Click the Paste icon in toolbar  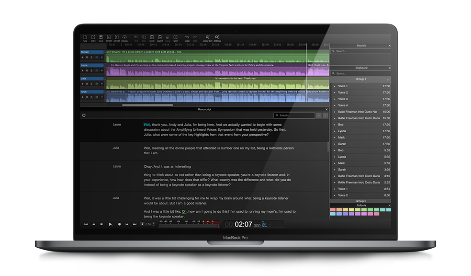152,38
